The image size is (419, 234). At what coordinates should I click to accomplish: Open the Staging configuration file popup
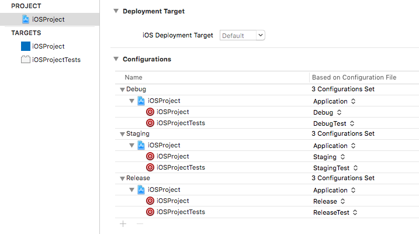(x=329, y=157)
